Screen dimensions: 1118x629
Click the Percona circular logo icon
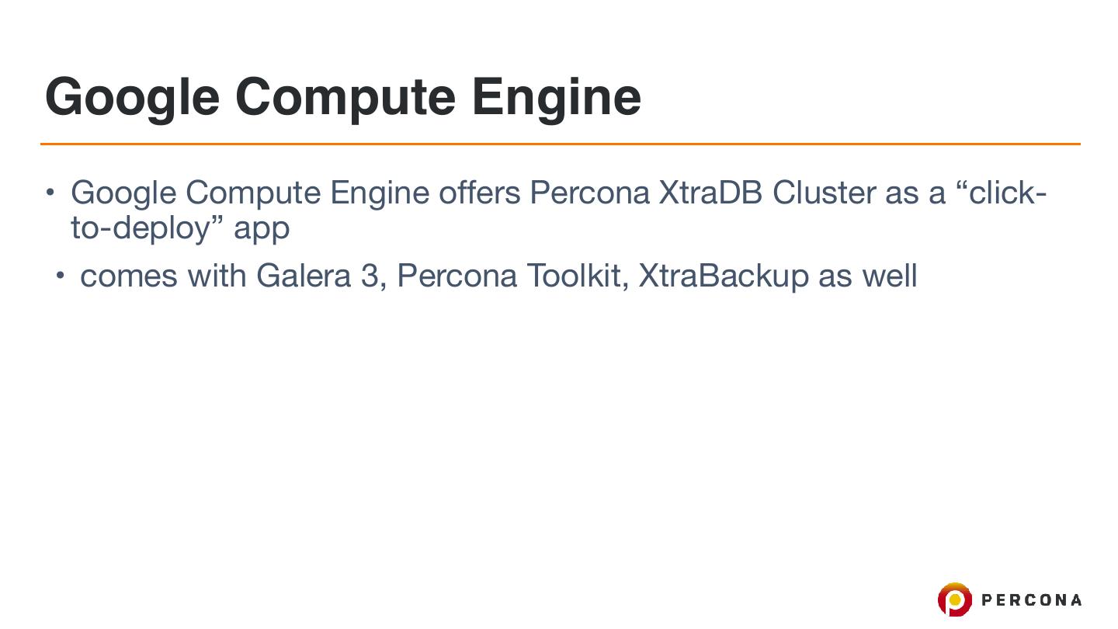[954, 599]
